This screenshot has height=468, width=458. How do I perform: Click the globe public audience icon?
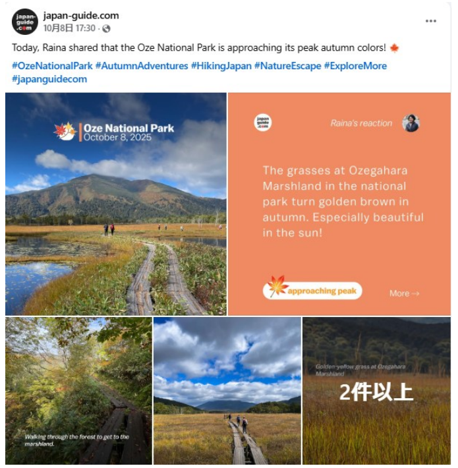(106, 28)
